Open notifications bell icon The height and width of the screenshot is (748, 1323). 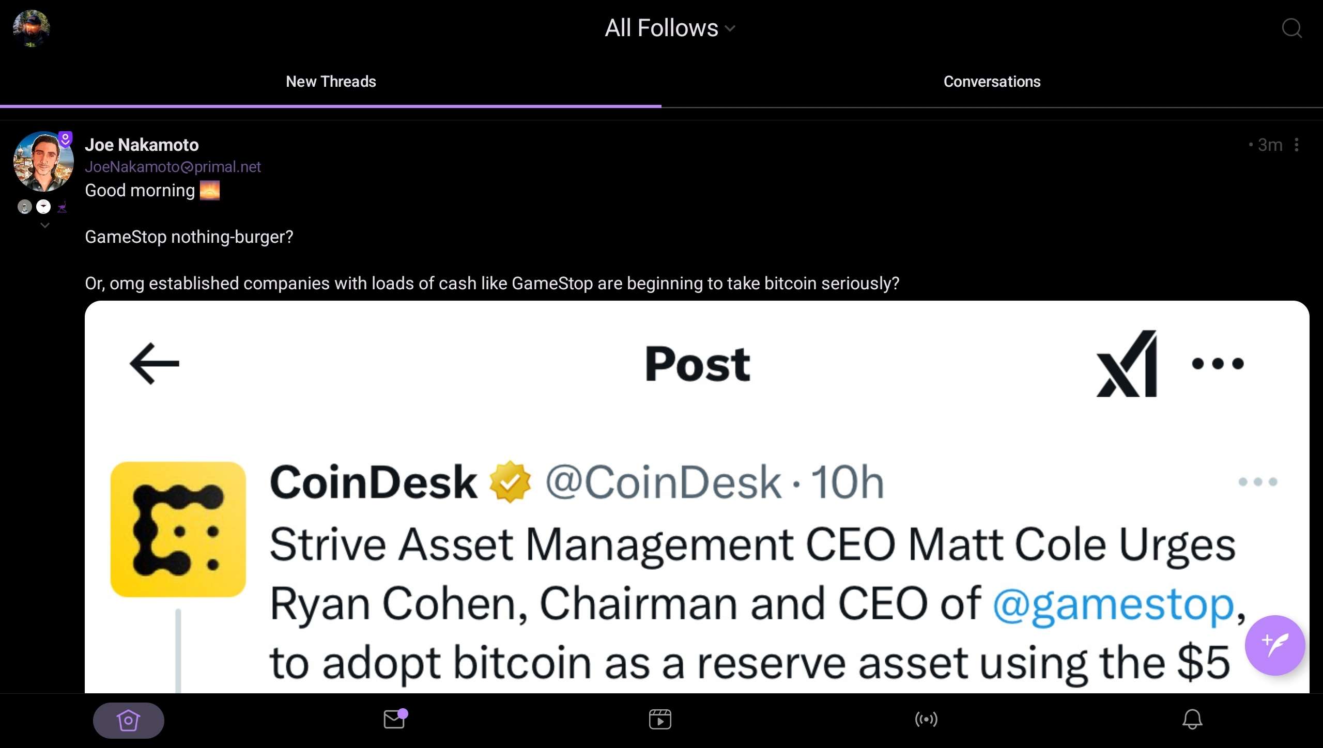pos(1192,719)
